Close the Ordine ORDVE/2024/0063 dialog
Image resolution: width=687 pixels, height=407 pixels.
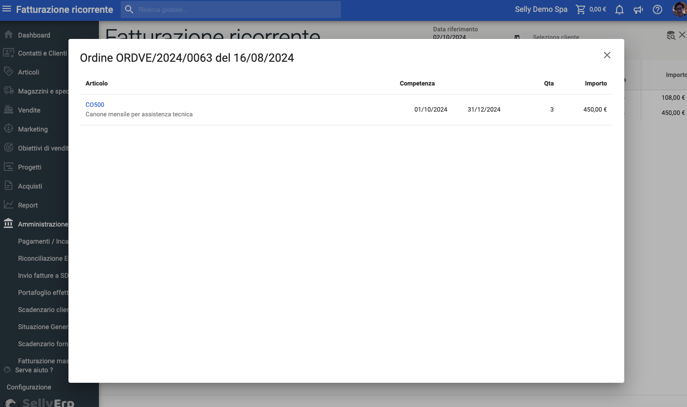[607, 55]
